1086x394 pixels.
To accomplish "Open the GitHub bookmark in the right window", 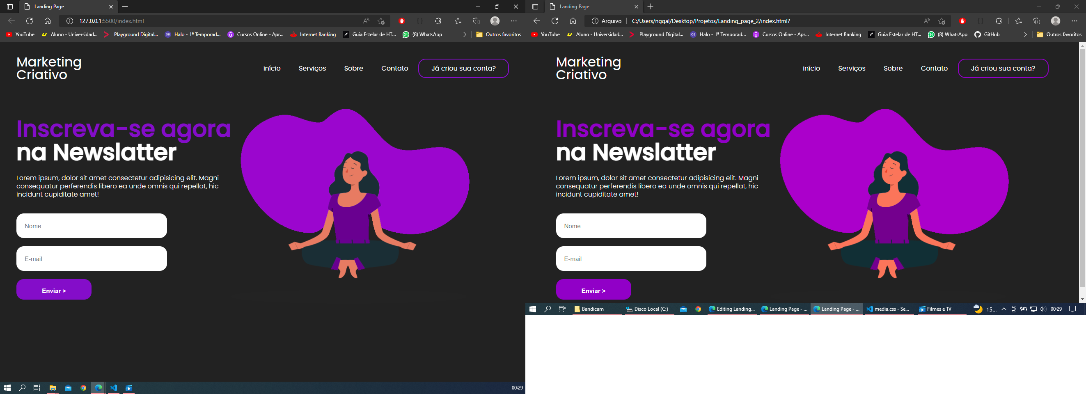I will pyautogui.click(x=987, y=34).
